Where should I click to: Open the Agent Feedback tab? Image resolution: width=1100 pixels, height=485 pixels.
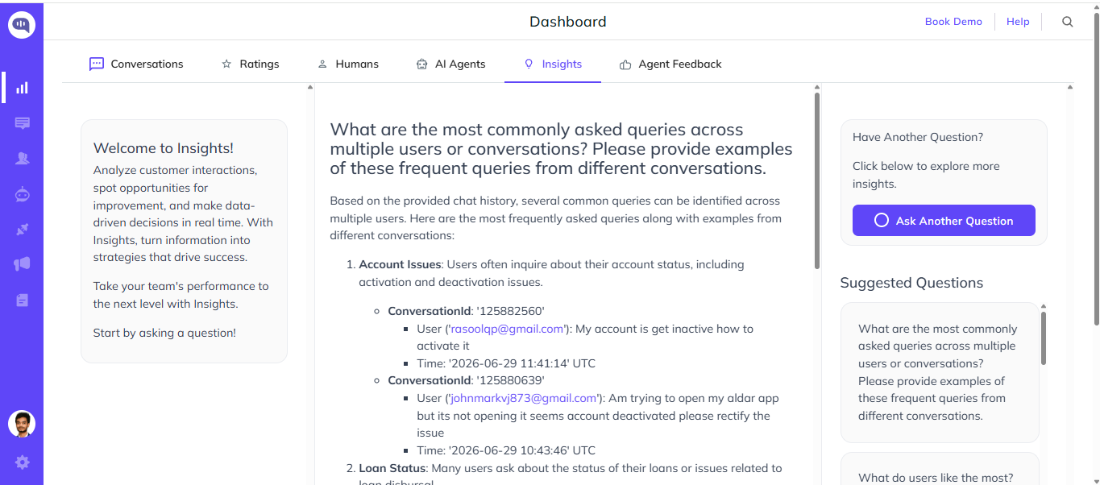coord(670,64)
